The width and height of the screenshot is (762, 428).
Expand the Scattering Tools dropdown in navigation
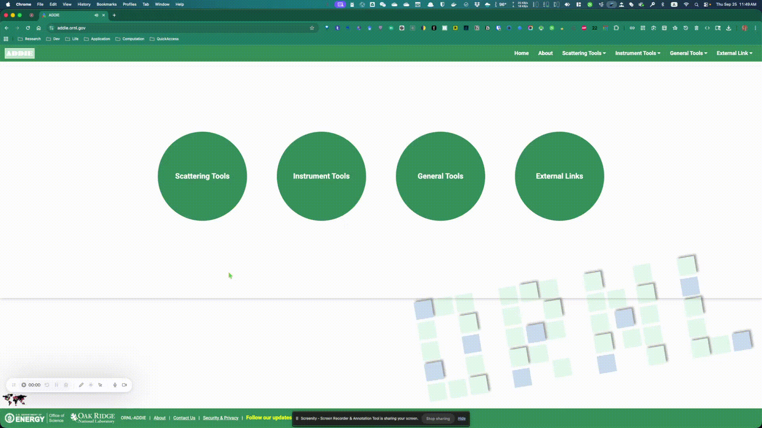583,53
